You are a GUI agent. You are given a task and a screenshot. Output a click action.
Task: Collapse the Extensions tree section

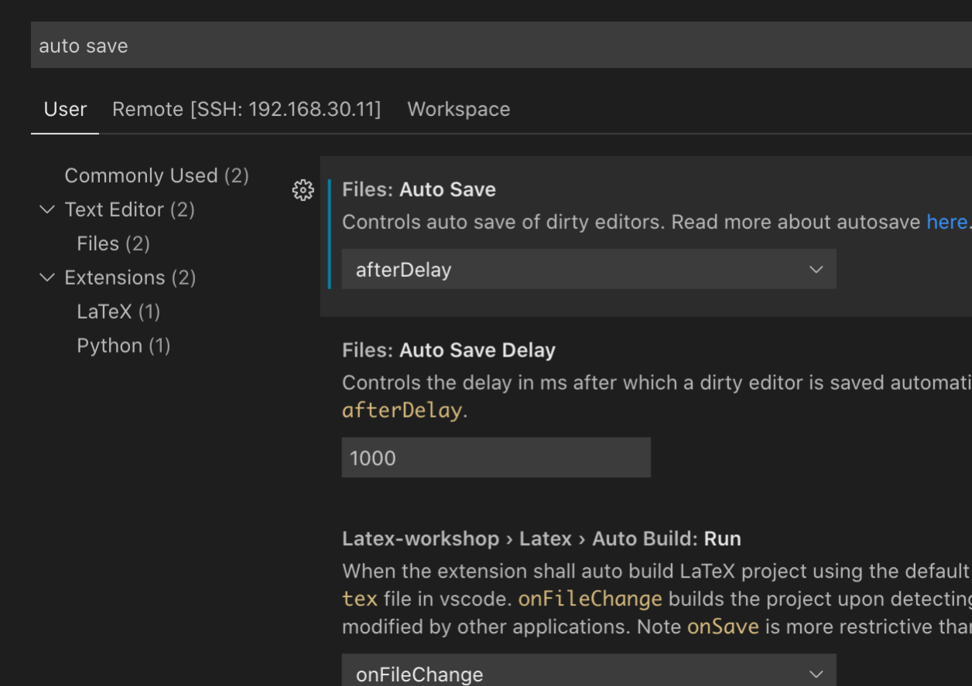pos(47,278)
